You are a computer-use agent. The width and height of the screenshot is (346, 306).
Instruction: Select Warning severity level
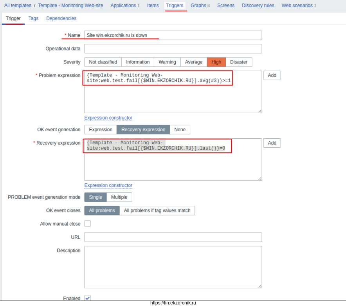[167, 62]
